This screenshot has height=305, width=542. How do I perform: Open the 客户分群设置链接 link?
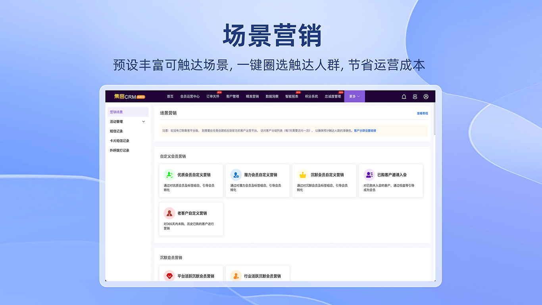[365, 131]
